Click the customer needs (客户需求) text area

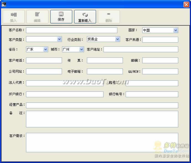pos(102,143)
